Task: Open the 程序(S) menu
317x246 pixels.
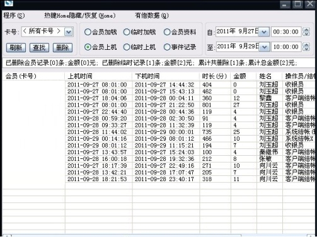Action: click(x=14, y=16)
